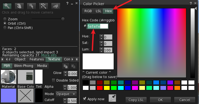Image resolution: width=199 pixels, height=104 pixels.
Task: Open the black emissive tint swatch
Action: (x=39, y=96)
